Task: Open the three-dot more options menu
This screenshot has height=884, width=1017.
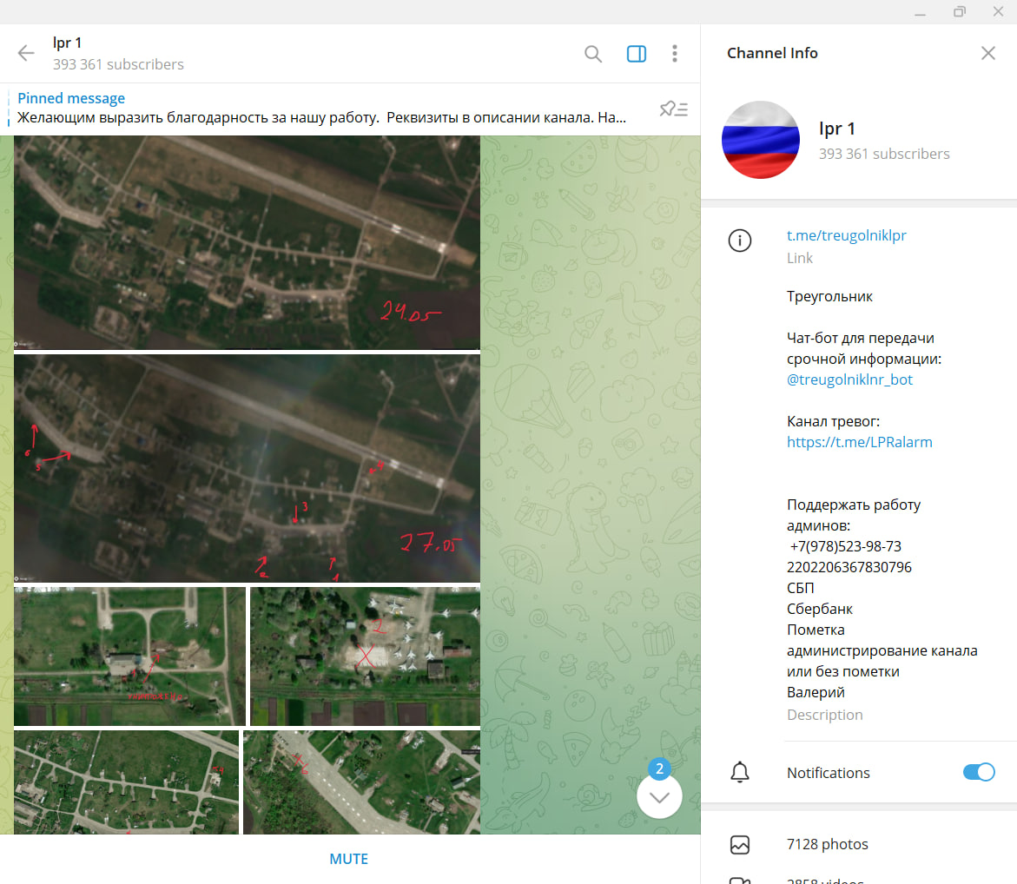Action: (675, 54)
